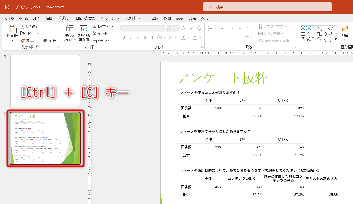Apply italic formatting
This screenshot has width=353, height=204.
tap(131, 37)
